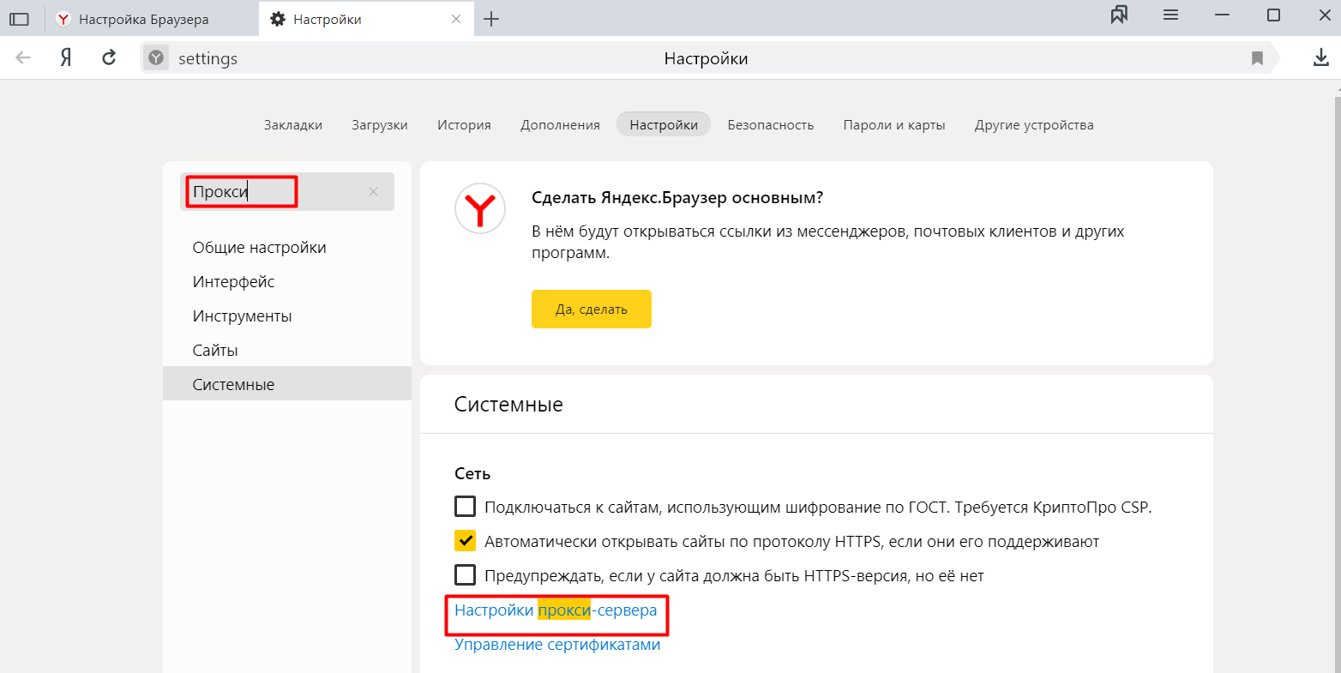
Task: Click the site info icon before settings
Action: point(155,57)
